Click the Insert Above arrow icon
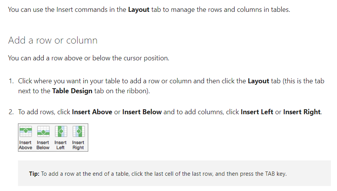This screenshot has height=191, width=337. coord(26,131)
